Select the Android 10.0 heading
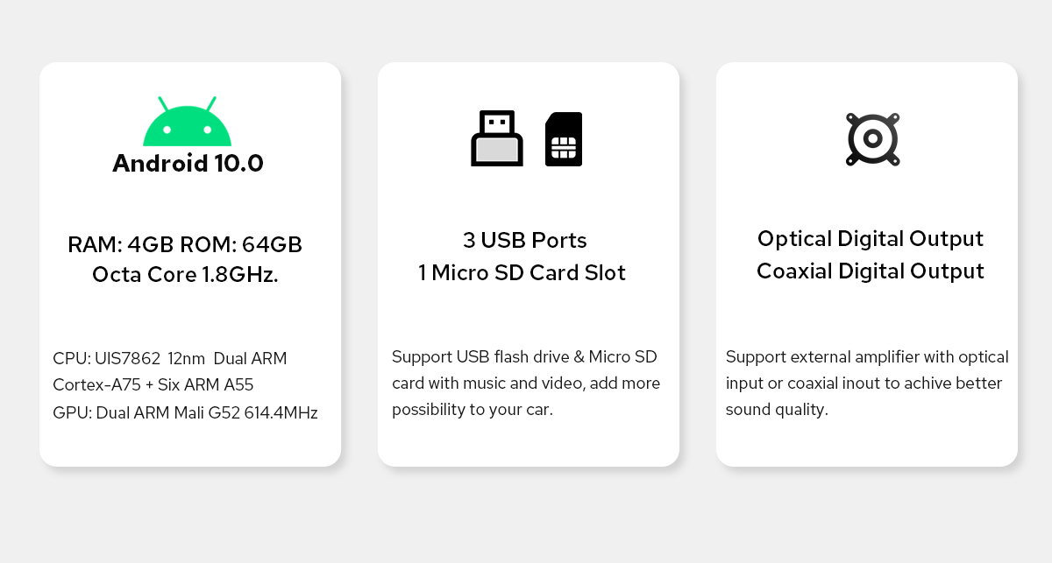This screenshot has width=1052, height=563. pyautogui.click(x=188, y=164)
